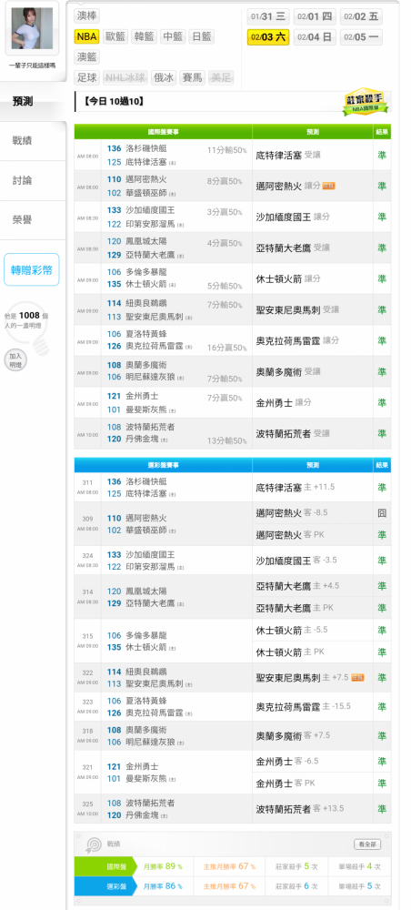
Task: Click 月勝率 89 % stat
Action: click(x=163, y=866)
